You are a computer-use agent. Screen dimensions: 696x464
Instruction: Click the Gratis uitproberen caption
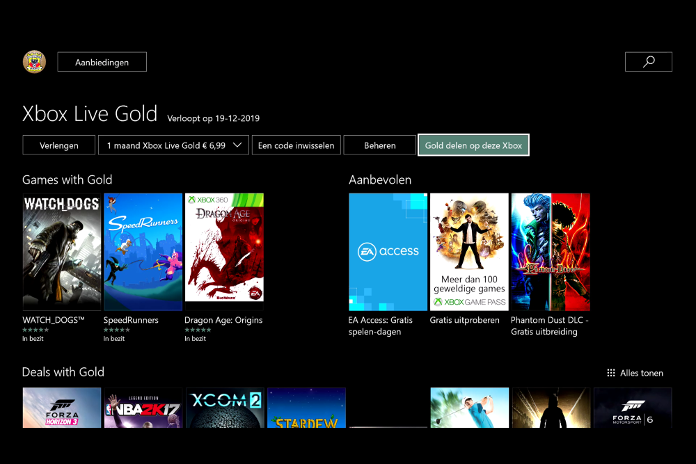coord(464,320)
